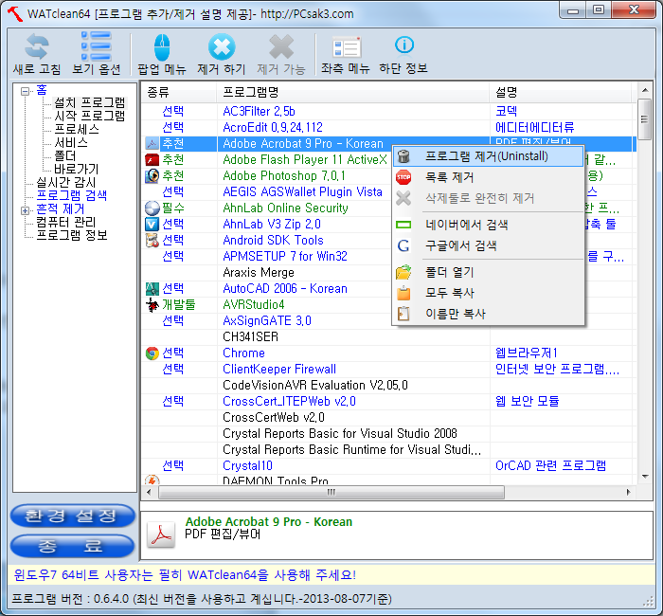Choose 구글에서 검색 from context menu
This screenshot has width=663, height=616.
(489, 245)
